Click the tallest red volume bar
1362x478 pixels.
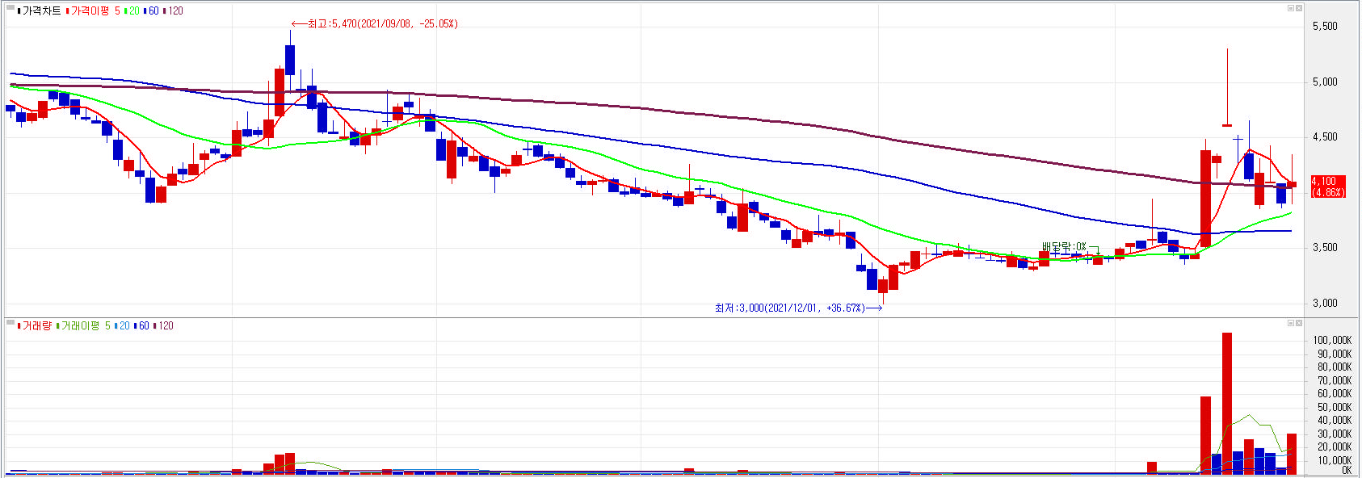(x=1227, y=403)
